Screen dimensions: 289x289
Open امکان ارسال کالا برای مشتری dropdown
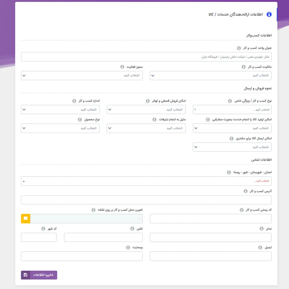point(232,147)
